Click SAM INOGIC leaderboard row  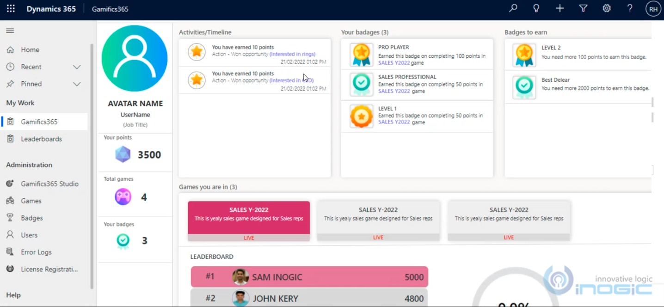pyautogui.click(x=309, y=277)
